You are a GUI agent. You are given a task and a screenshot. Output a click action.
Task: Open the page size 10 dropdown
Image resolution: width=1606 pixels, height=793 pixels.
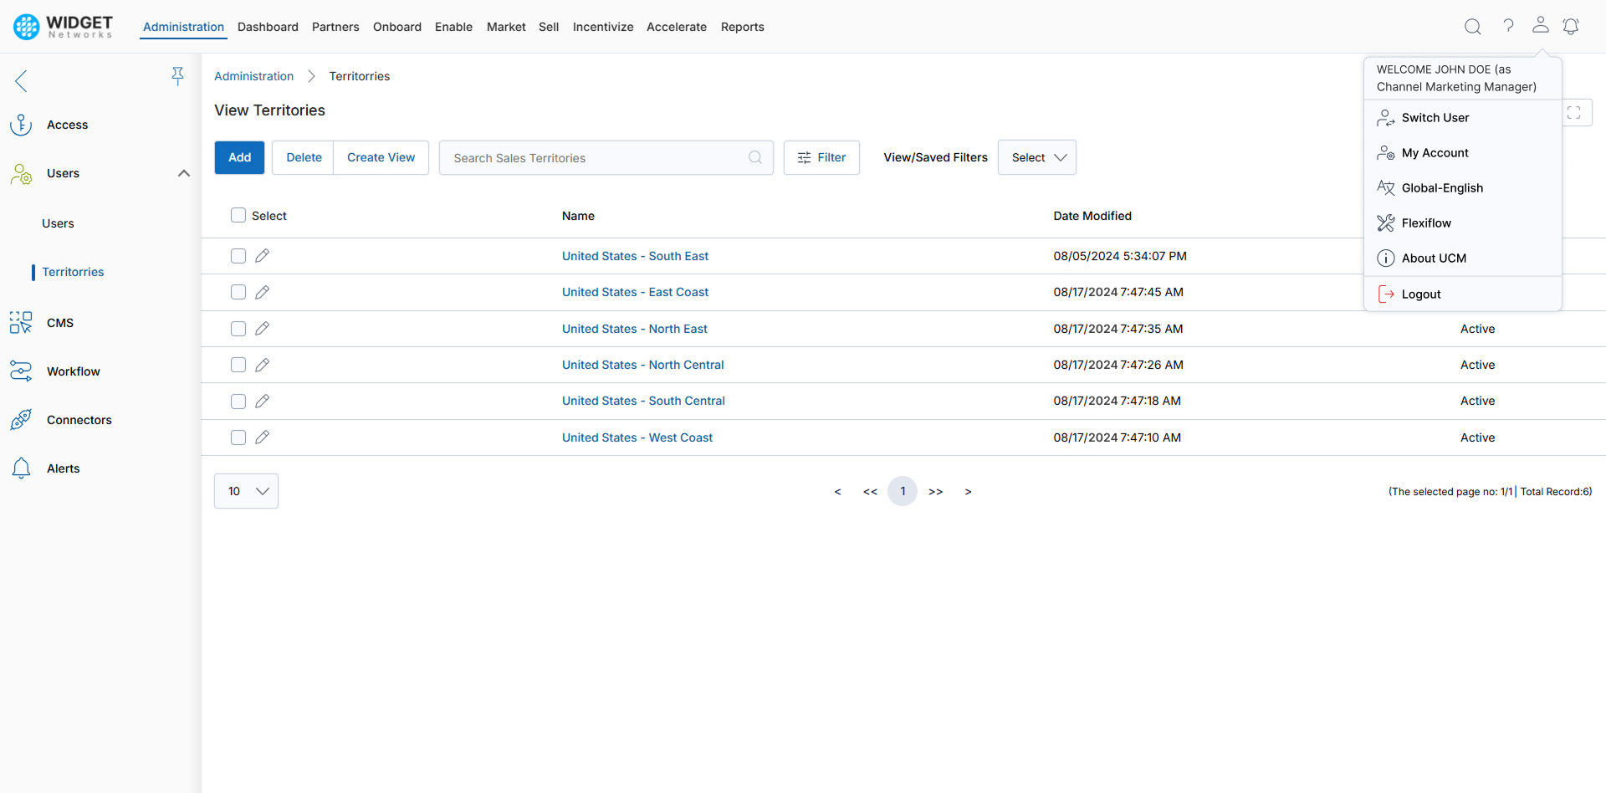tap(246, 491)
